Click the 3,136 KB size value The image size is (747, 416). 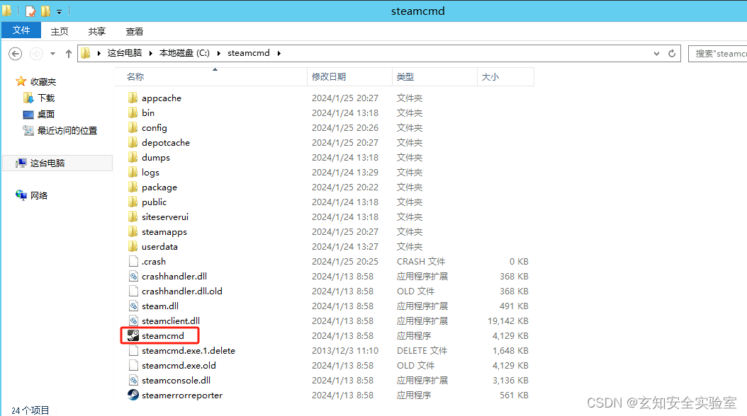pos(510,381)
